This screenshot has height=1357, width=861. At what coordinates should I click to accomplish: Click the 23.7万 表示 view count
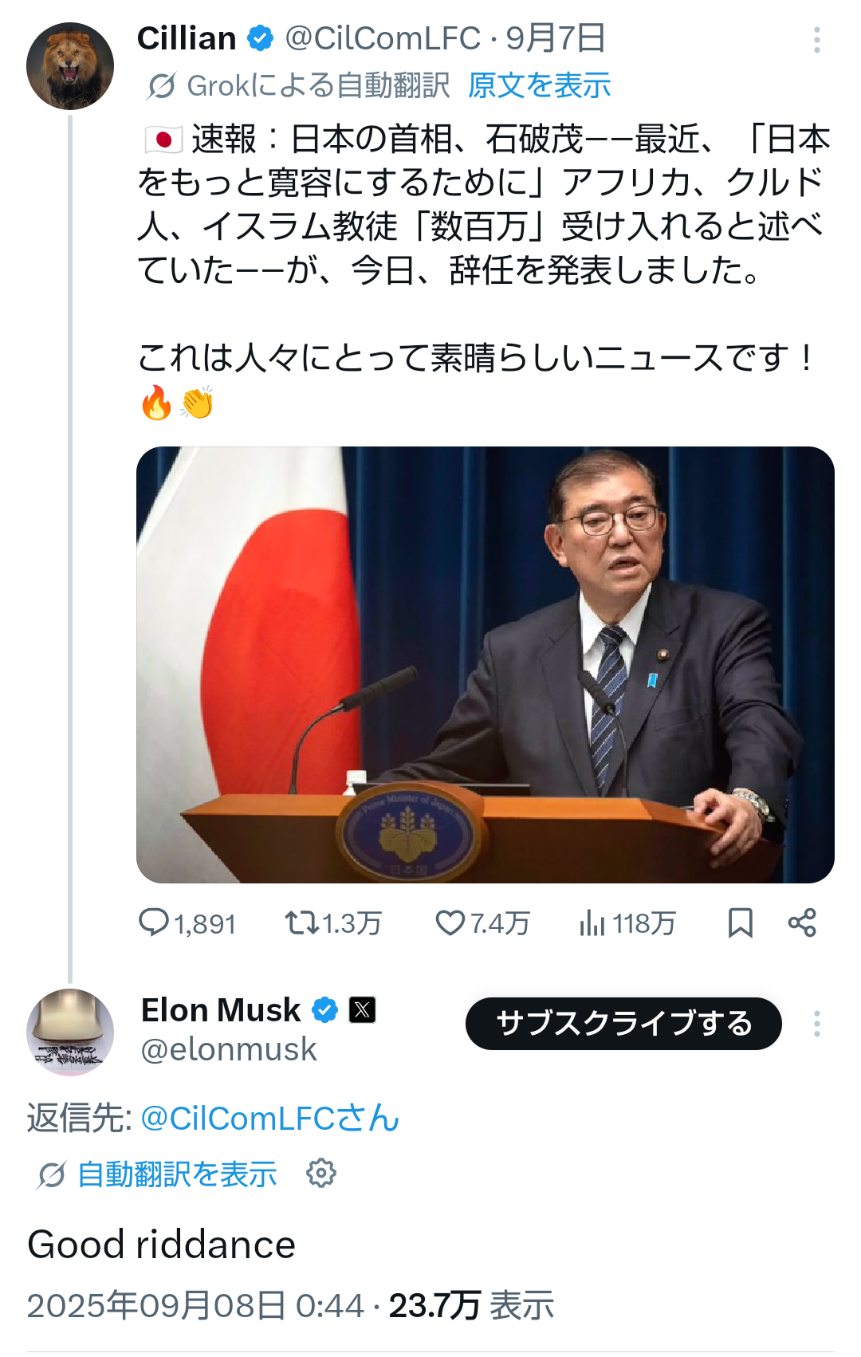pos(471,1305)
